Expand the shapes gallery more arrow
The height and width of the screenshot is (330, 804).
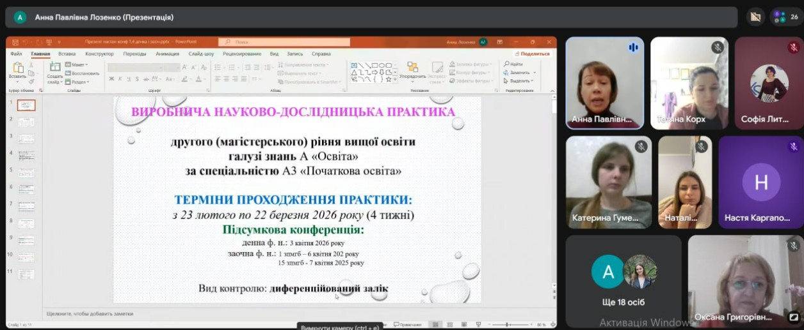[395, 79]
